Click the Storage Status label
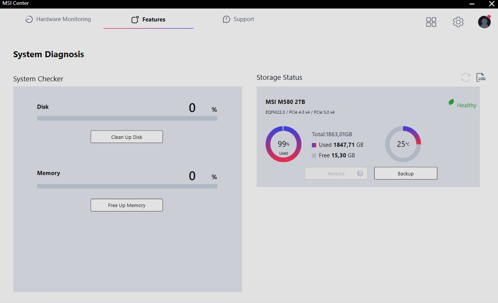Viewport: 498px width, 303px height. 279,78
